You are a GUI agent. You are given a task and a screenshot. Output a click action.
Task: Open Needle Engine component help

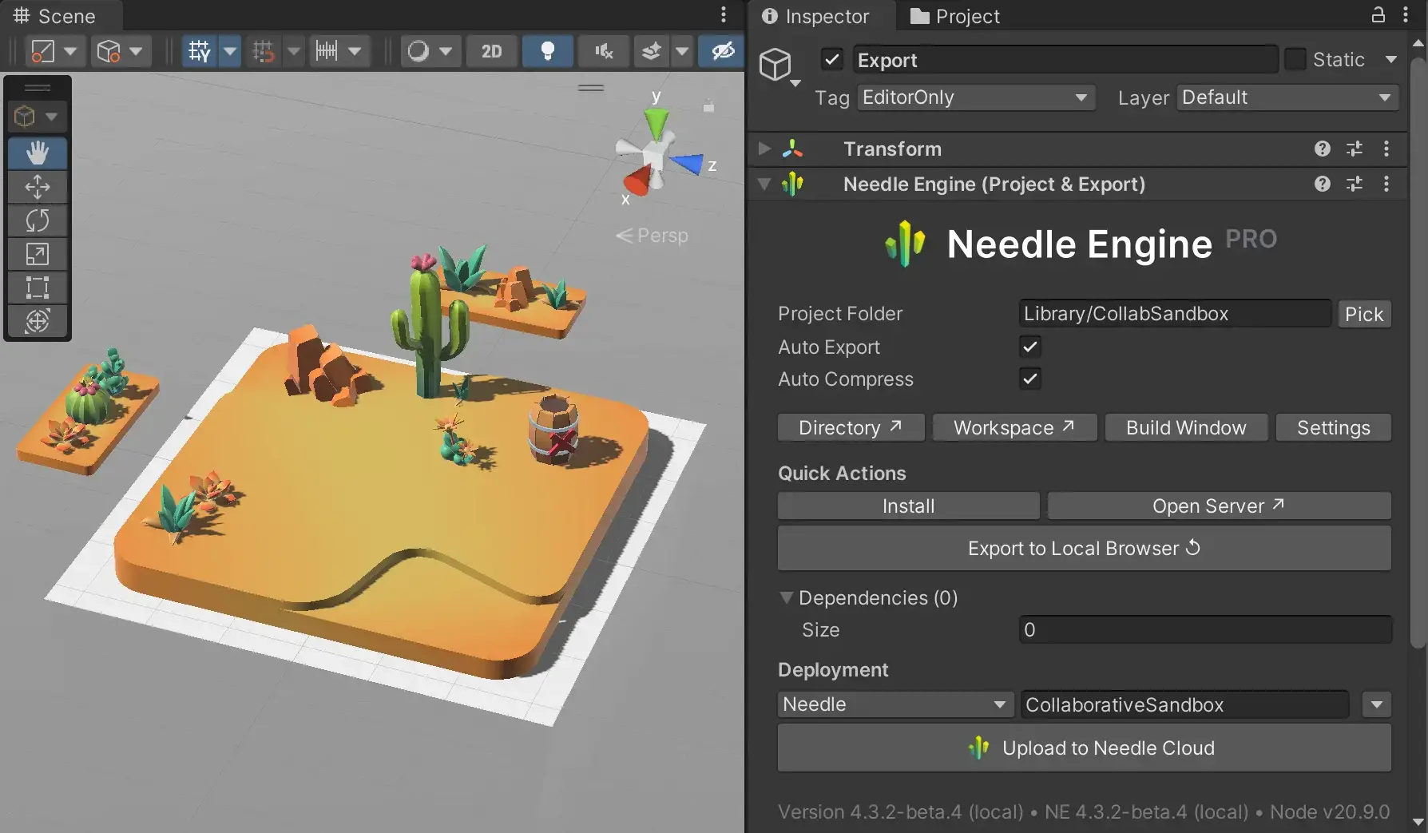1323,184
